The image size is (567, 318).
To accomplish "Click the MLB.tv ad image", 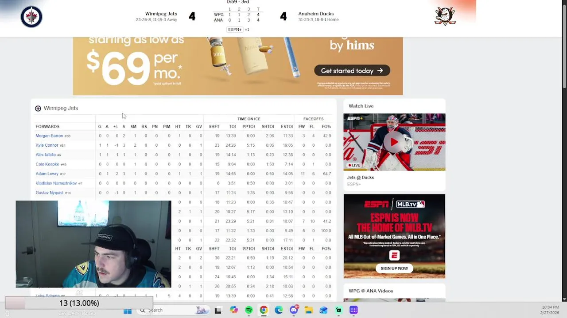I will [394, 236].
